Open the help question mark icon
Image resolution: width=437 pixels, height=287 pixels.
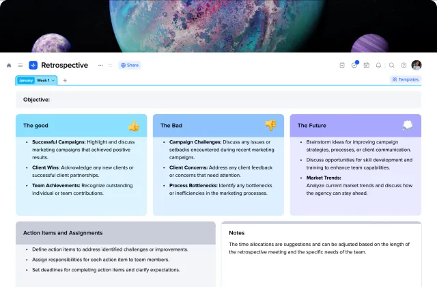pos(404,66)
